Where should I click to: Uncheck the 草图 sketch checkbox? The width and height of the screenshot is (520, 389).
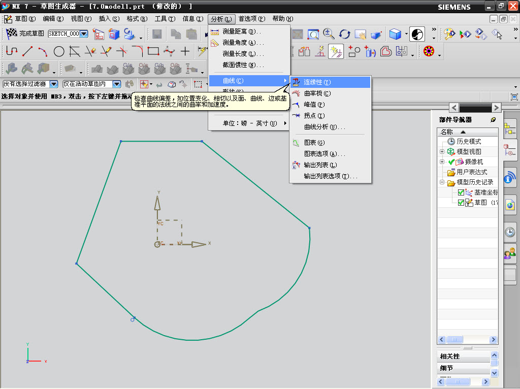tap(461, 203)
